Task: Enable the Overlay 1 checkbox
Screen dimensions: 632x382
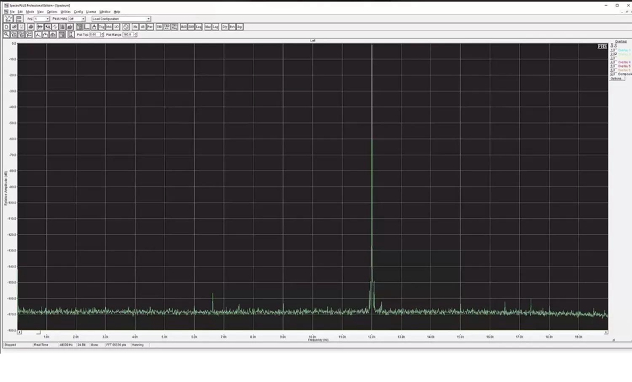Action: pos(616,50)
